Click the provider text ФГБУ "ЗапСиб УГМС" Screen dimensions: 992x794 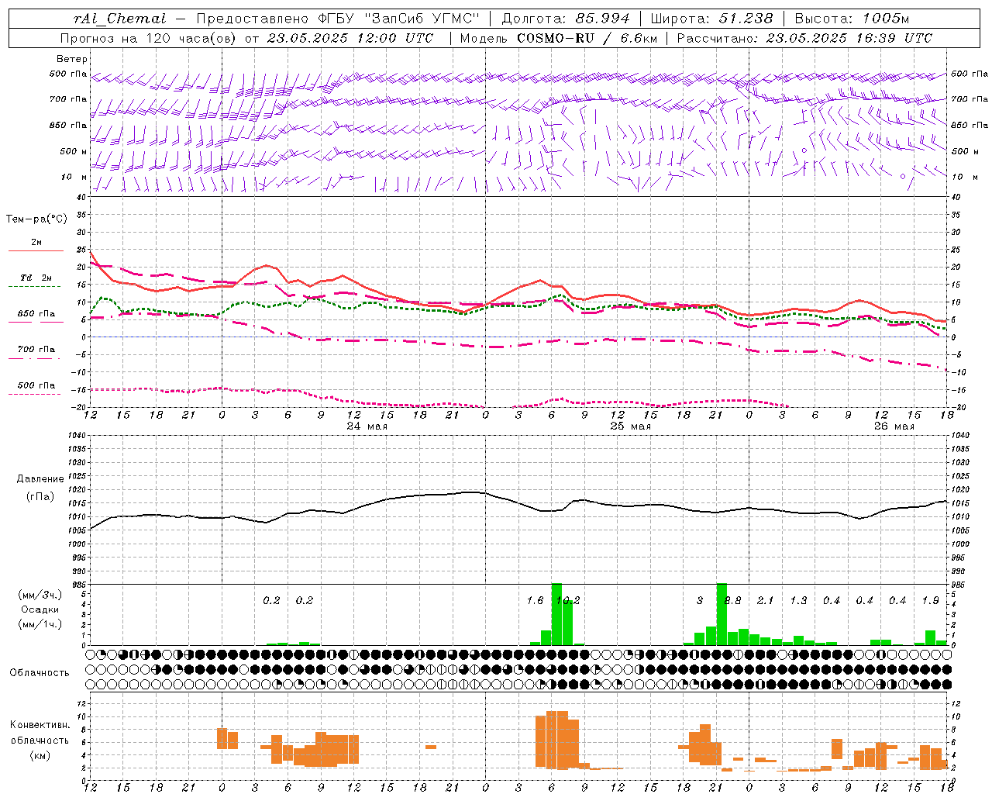click(399, 19)
